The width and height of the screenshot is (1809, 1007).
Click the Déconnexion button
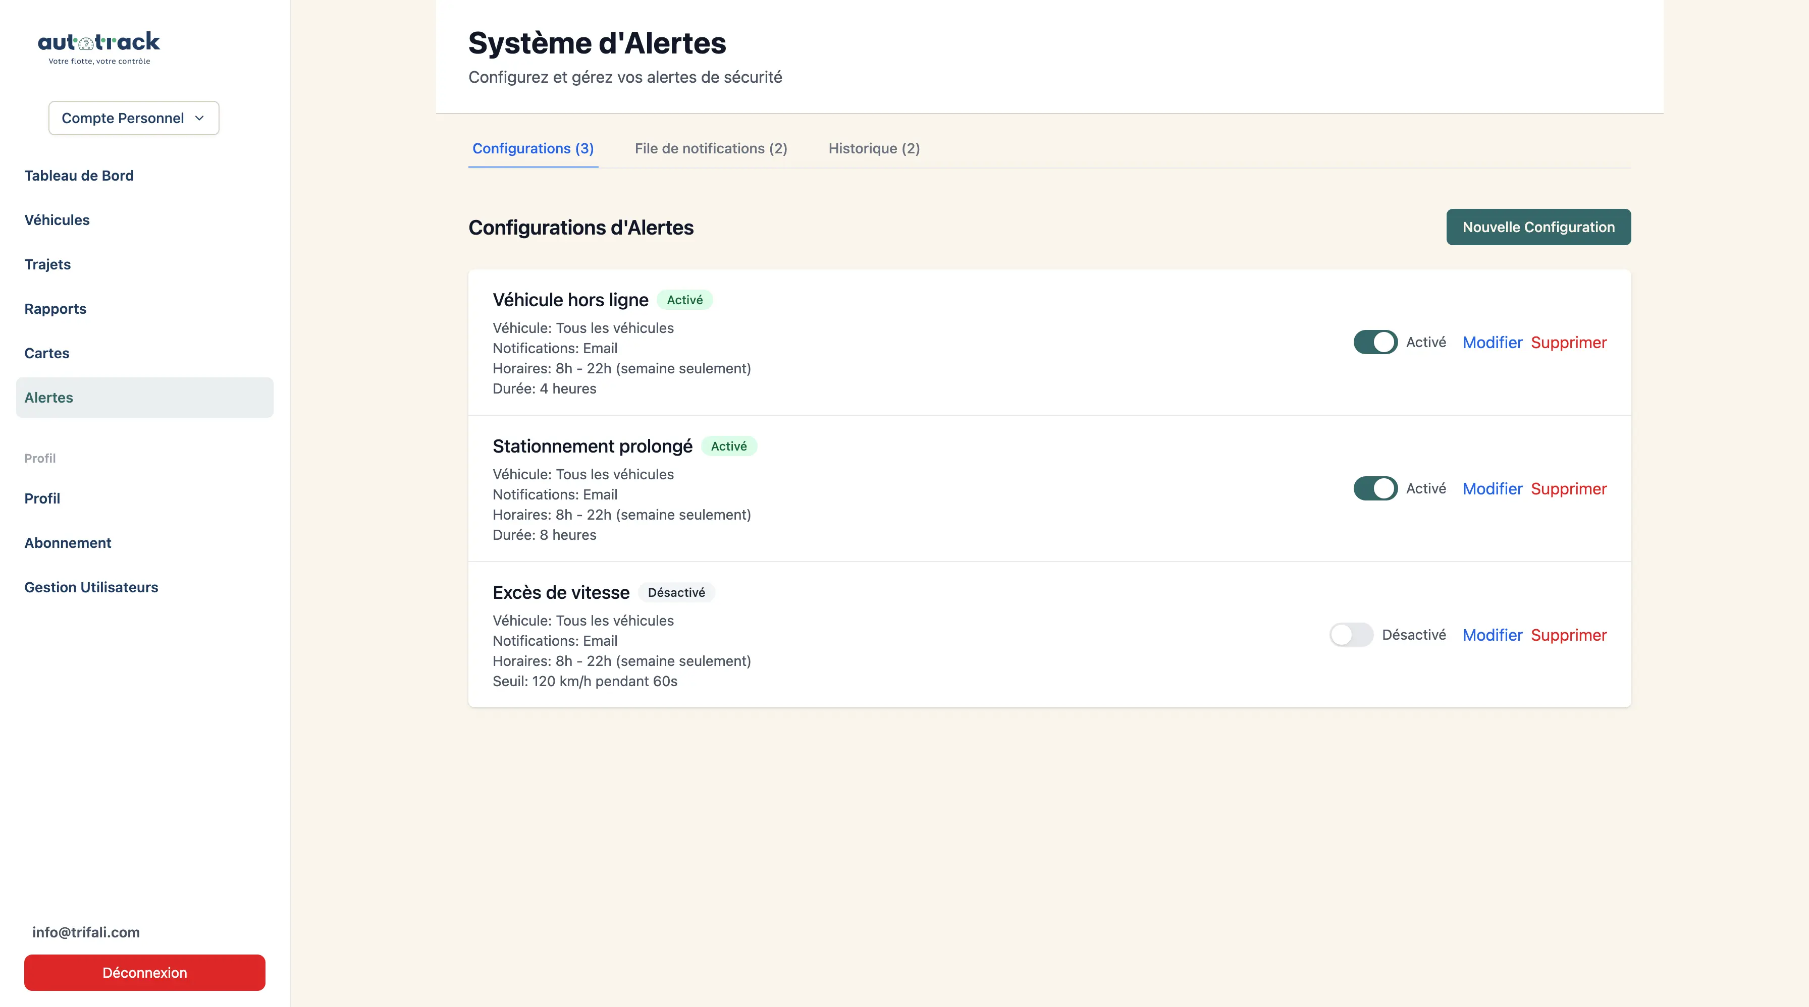pyautogui.click(x=145, y=973)
